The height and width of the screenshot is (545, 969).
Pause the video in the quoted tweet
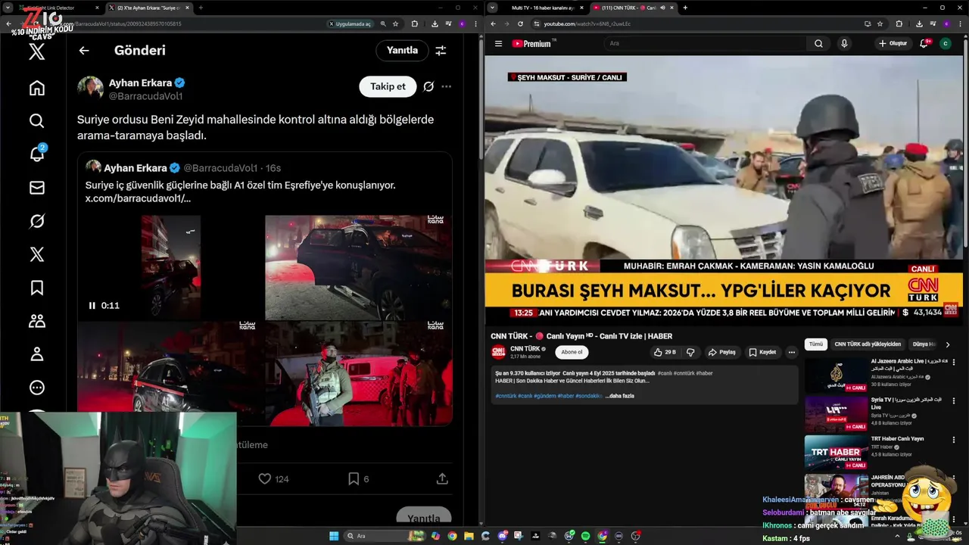(x=92, y=306)
